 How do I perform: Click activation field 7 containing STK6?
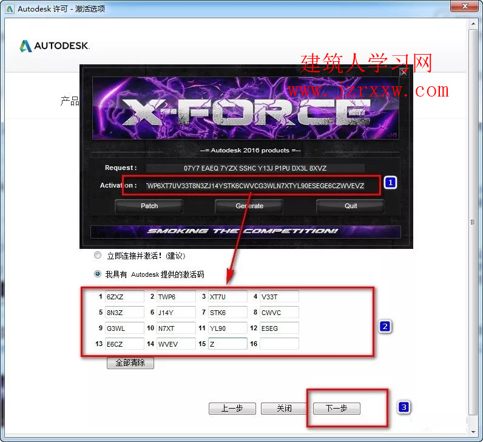(x=228, y=312)
